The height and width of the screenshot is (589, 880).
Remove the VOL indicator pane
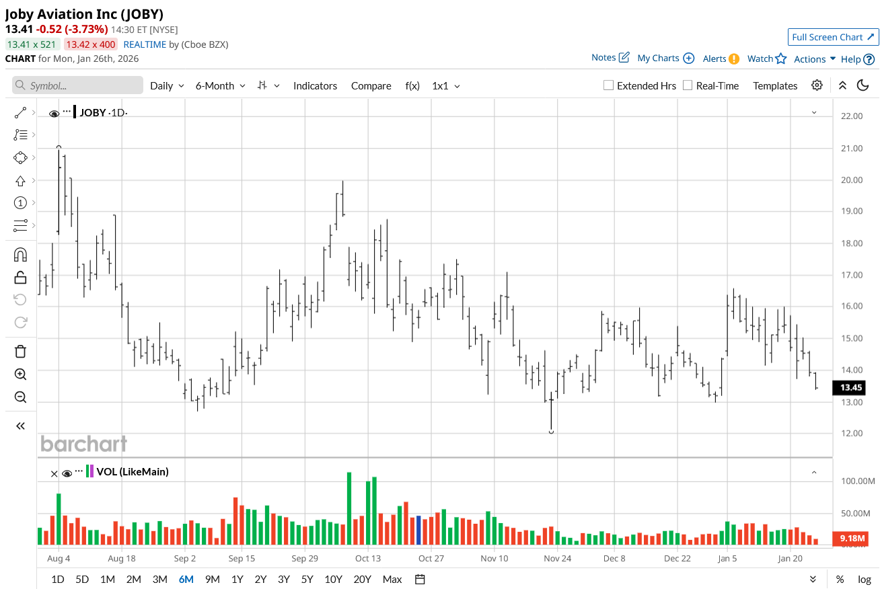click(54, 473)
